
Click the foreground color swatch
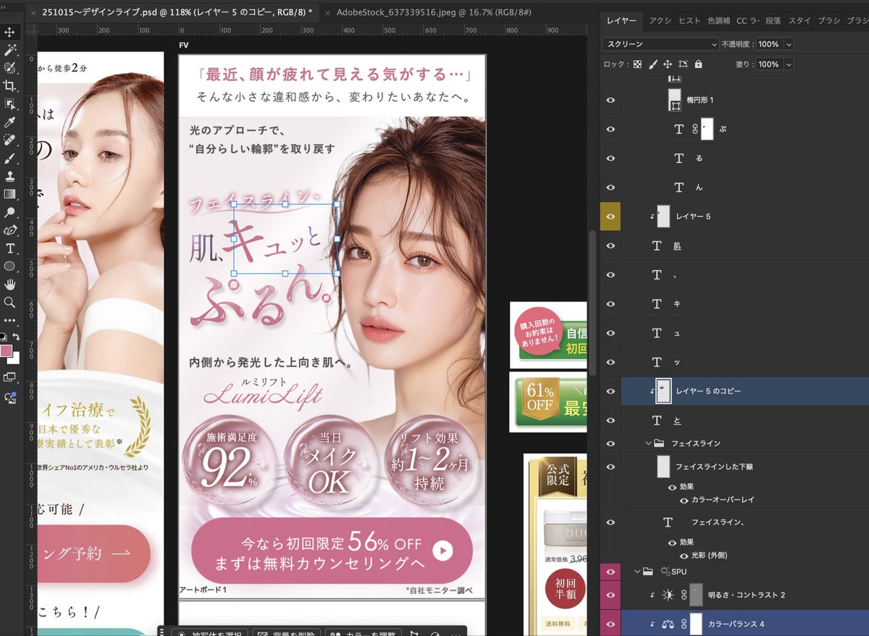[7, 351]
